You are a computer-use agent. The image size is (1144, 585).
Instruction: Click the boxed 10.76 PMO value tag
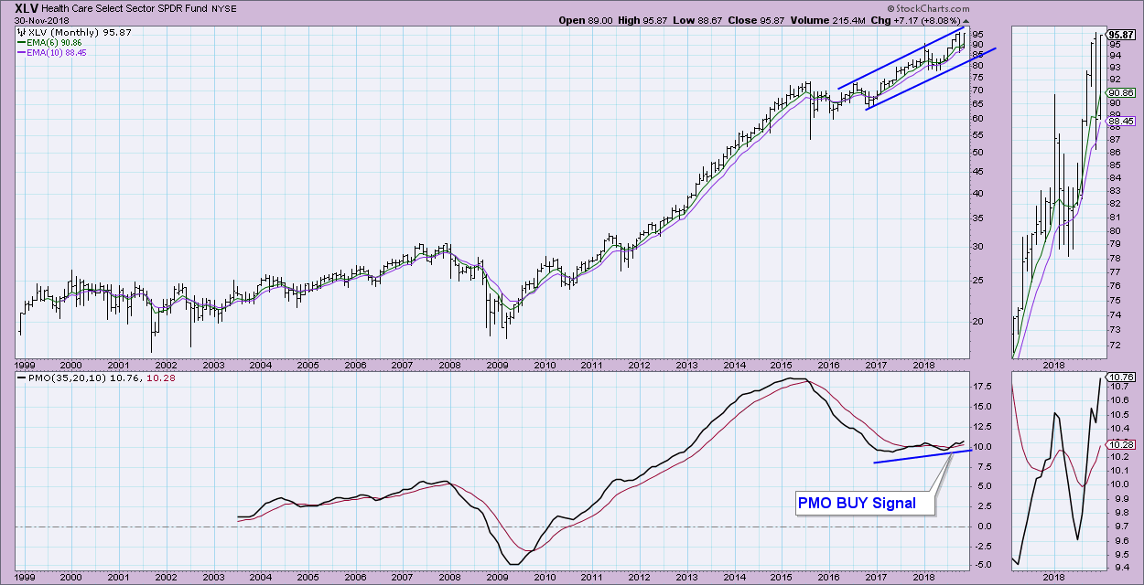tap(1121, 377)
